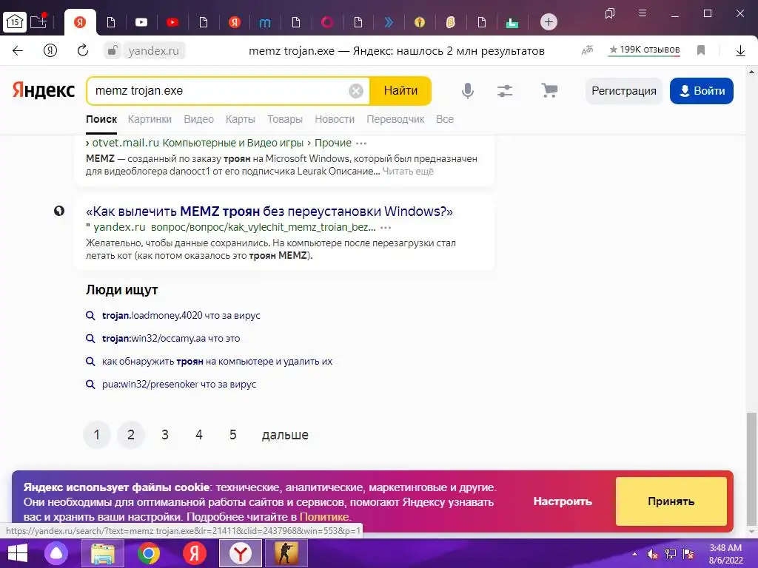Image resolution: width=758 pixels, height=568 pixels.
Task: Go to results page 4
Action: tap(198, 435)
